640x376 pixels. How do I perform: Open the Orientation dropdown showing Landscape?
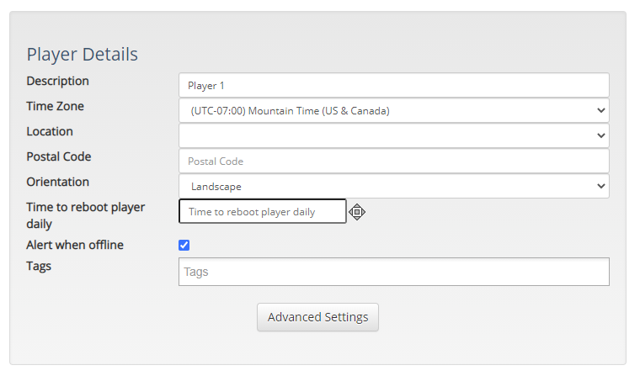click(394, 187)
